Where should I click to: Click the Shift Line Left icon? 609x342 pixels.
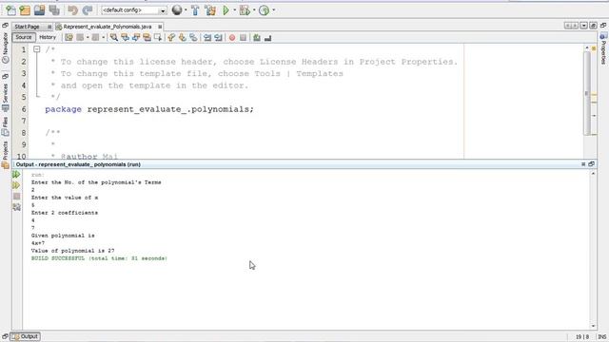coord(207,38)
